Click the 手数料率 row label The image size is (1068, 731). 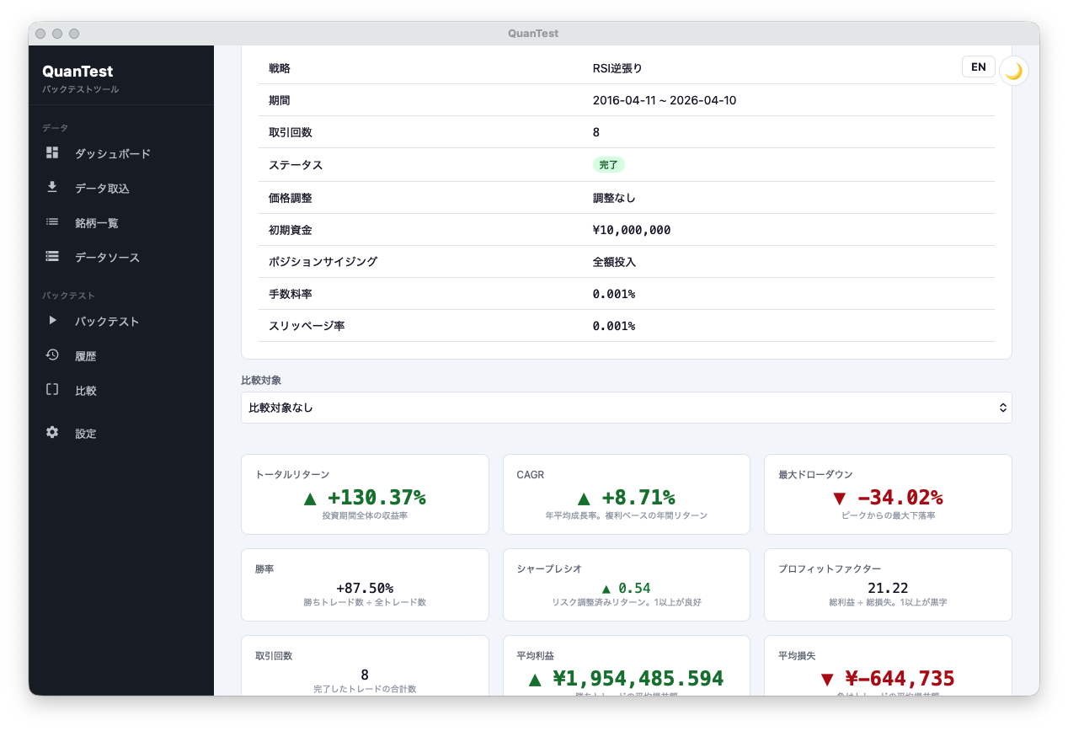coord(291,294)
